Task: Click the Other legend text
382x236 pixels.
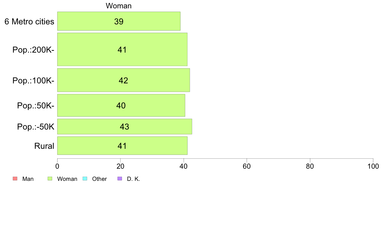Action: coord(99,179)
